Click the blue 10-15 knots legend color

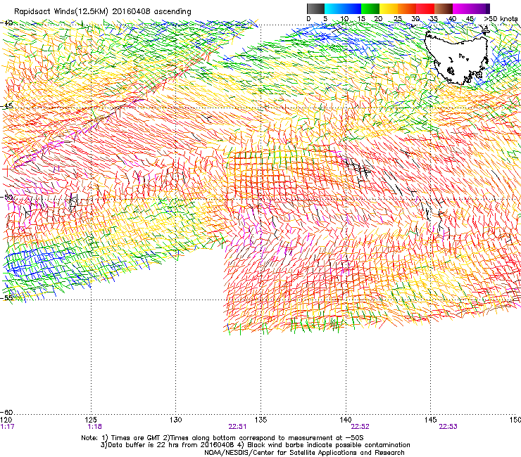352,8
